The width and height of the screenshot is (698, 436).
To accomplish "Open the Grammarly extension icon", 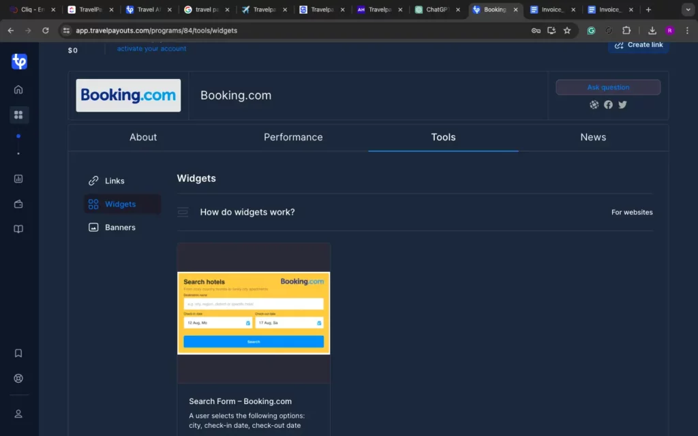I will pos(591,30).
